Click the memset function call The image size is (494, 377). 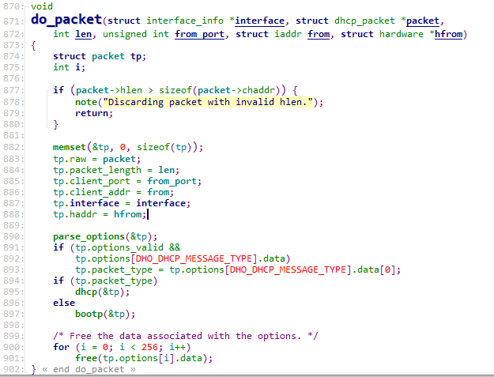(70, 147)
